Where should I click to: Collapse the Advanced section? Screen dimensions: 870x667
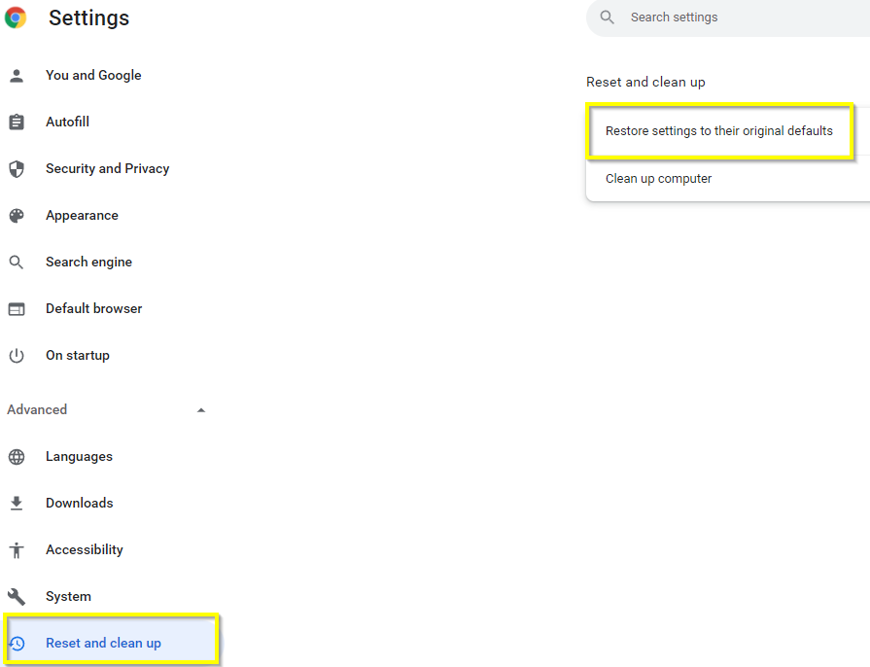201,409
